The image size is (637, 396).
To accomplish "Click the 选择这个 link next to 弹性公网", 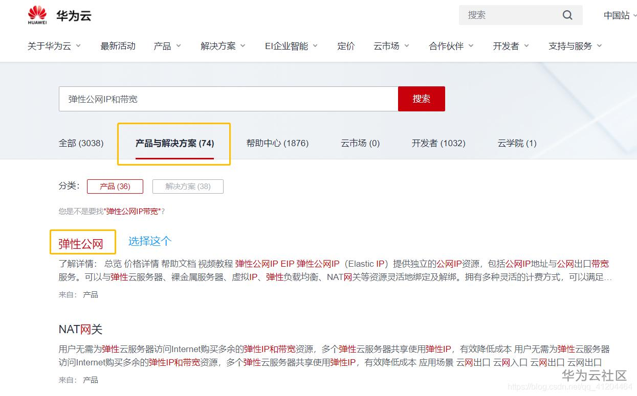I will click(x=149, y=240).
